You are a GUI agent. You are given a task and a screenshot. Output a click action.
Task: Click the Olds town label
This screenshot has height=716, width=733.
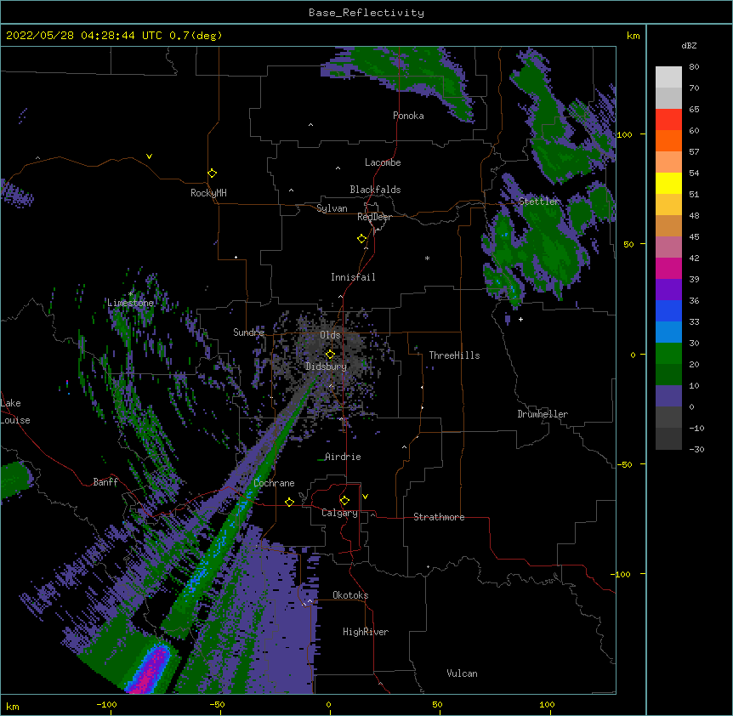[x=330, y=335]
